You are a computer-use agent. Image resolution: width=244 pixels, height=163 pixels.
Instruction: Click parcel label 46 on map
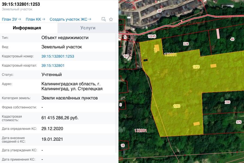pyautogui.click(x=232, y=39)
